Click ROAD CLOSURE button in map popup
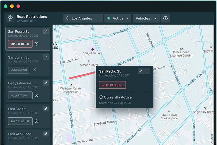Image resolution: width=217 pixels, height=145 pixels. tap(112, 85)
